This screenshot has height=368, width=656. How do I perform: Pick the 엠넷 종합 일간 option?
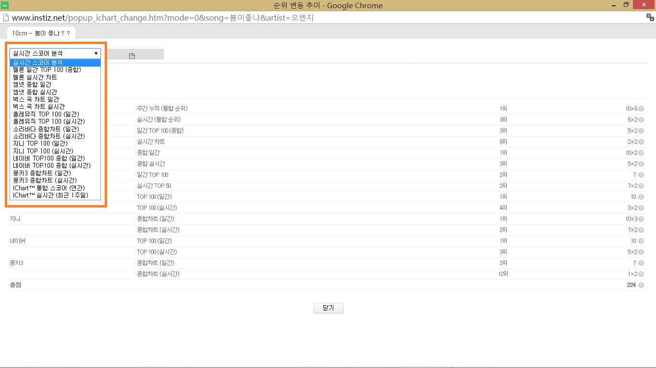tap(55, 84)
